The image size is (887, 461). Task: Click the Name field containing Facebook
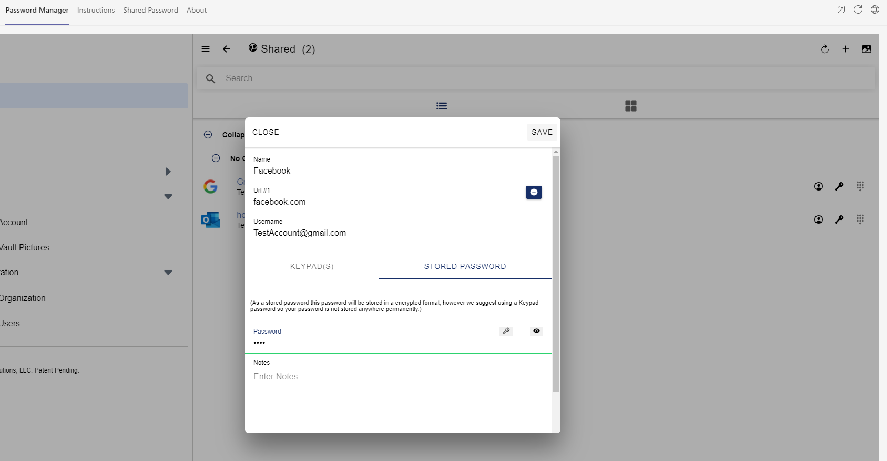tap(398, 166)
